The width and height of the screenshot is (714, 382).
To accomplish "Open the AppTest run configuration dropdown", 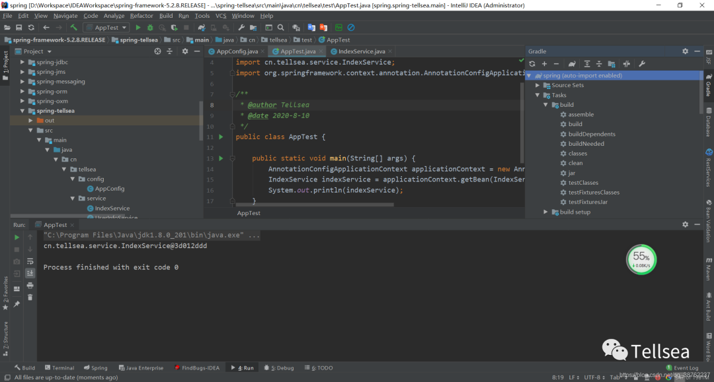I will tap(106, 28).
